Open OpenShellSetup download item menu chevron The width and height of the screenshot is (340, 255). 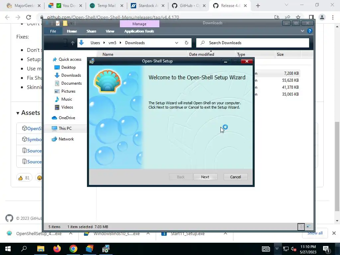[71, 233]
